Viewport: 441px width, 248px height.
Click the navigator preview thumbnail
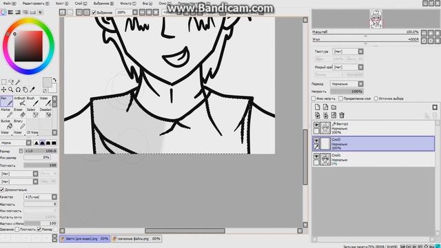pos(376,19)
